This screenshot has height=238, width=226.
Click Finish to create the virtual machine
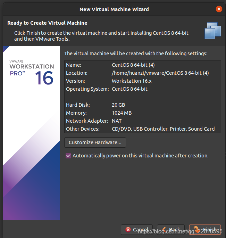point(205,230)
